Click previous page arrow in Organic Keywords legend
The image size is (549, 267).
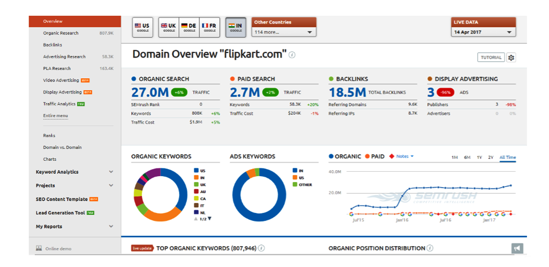click(x=196, y=219)
